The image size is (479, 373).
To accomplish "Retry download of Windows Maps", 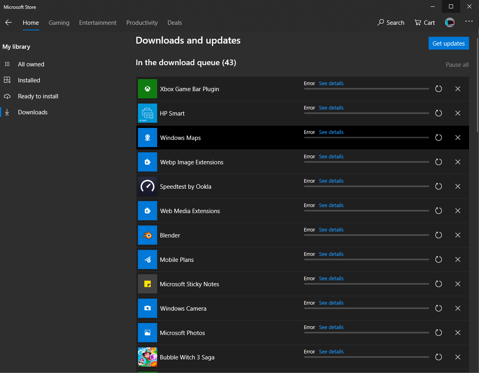I will 438,138.
